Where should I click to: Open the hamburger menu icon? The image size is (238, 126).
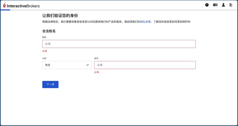tap(231, 5)
